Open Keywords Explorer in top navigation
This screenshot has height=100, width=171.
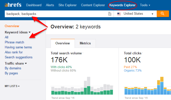pyautogui.click(x=123, y=5)
